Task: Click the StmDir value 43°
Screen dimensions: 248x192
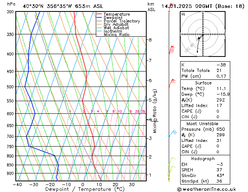Action: 220,175
